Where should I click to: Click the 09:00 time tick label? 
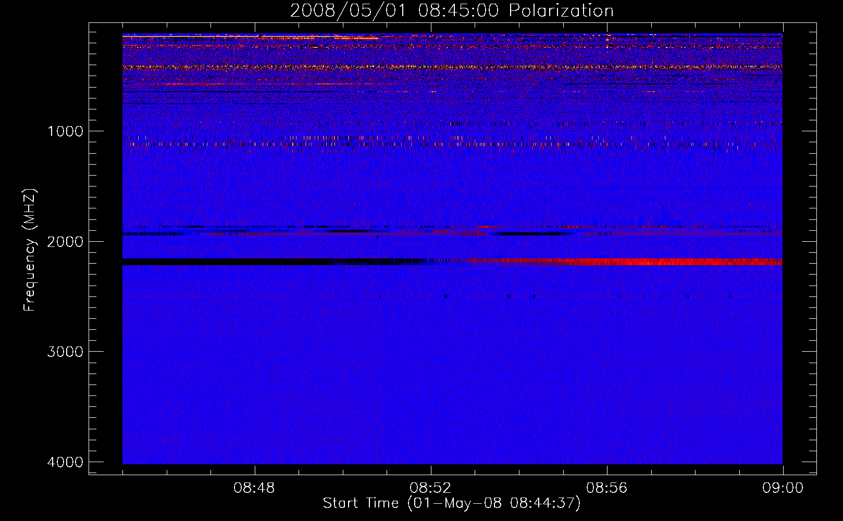[783, 488]
